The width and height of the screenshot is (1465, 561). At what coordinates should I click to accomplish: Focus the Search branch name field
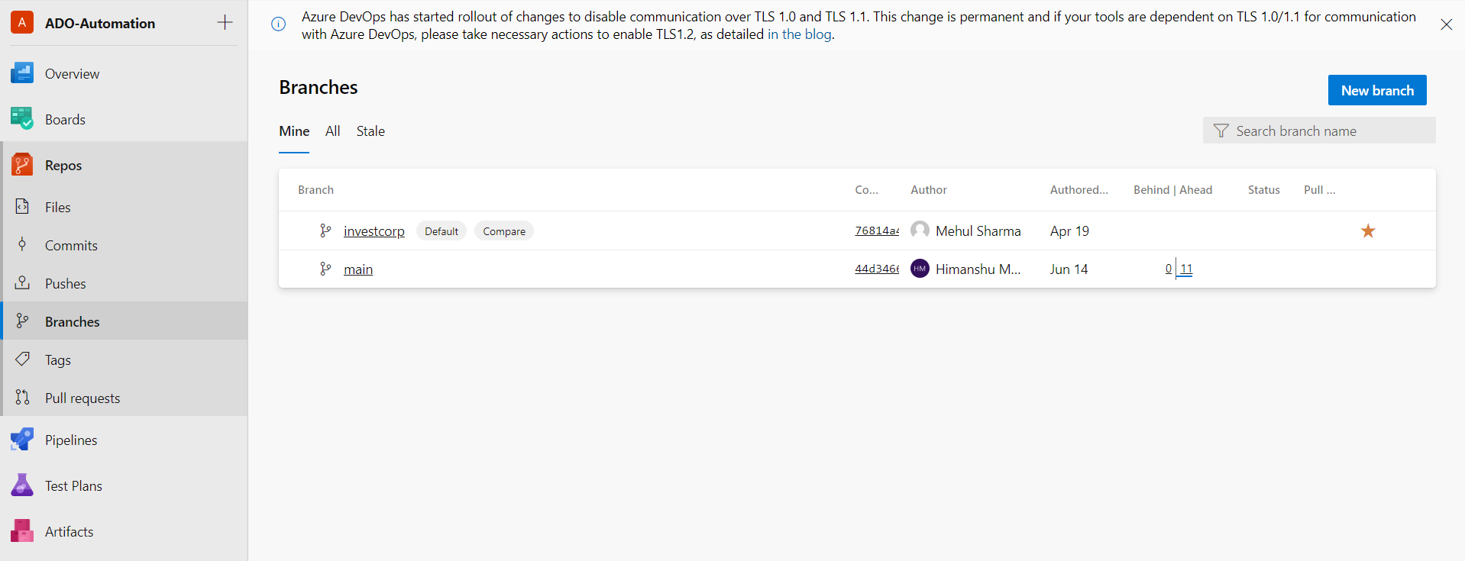[1319, 131]
